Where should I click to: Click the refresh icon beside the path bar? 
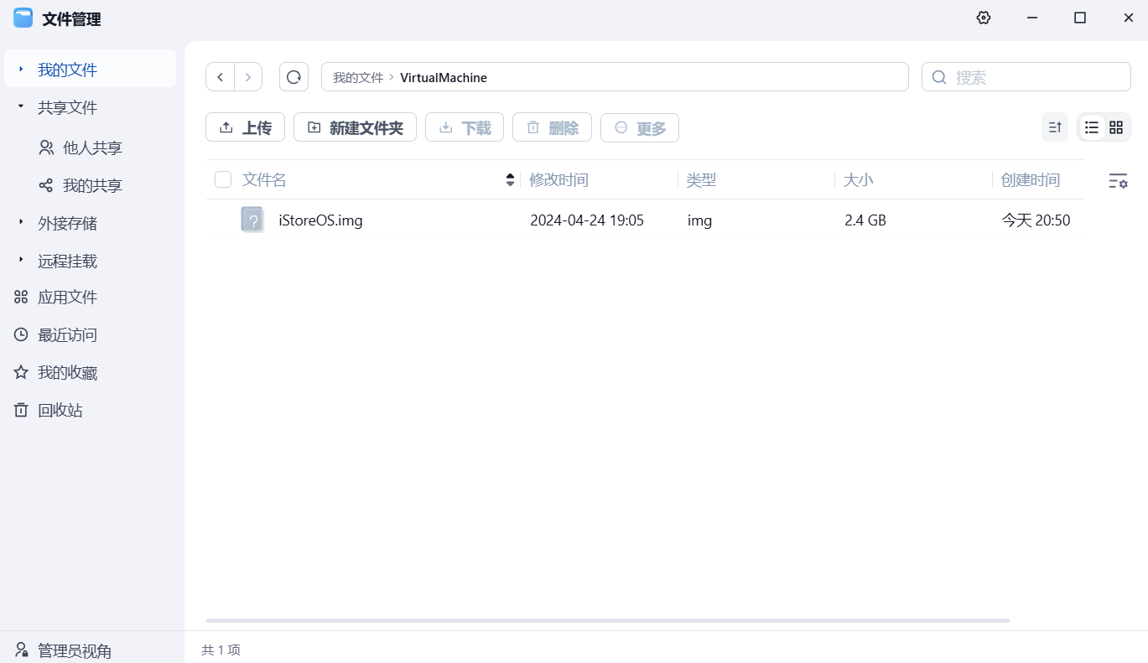click(x=293, y=77)
